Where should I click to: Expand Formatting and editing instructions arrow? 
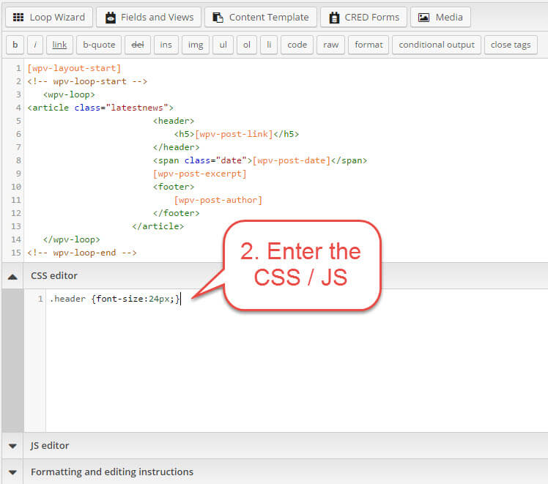(x=12, y=472)
